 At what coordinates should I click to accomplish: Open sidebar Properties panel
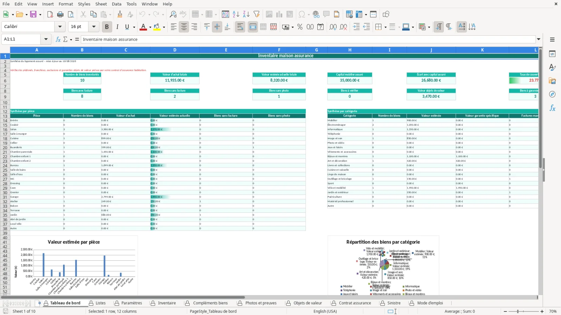point(552,54)
